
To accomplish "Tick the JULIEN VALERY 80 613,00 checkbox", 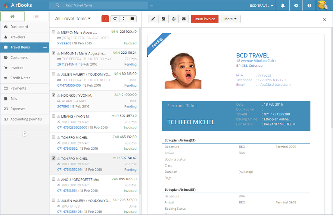I will [x=53, y=74].
